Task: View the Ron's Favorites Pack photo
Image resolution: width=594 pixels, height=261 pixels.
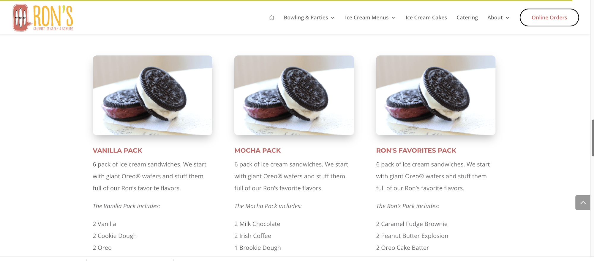Action: pos(436,95)
